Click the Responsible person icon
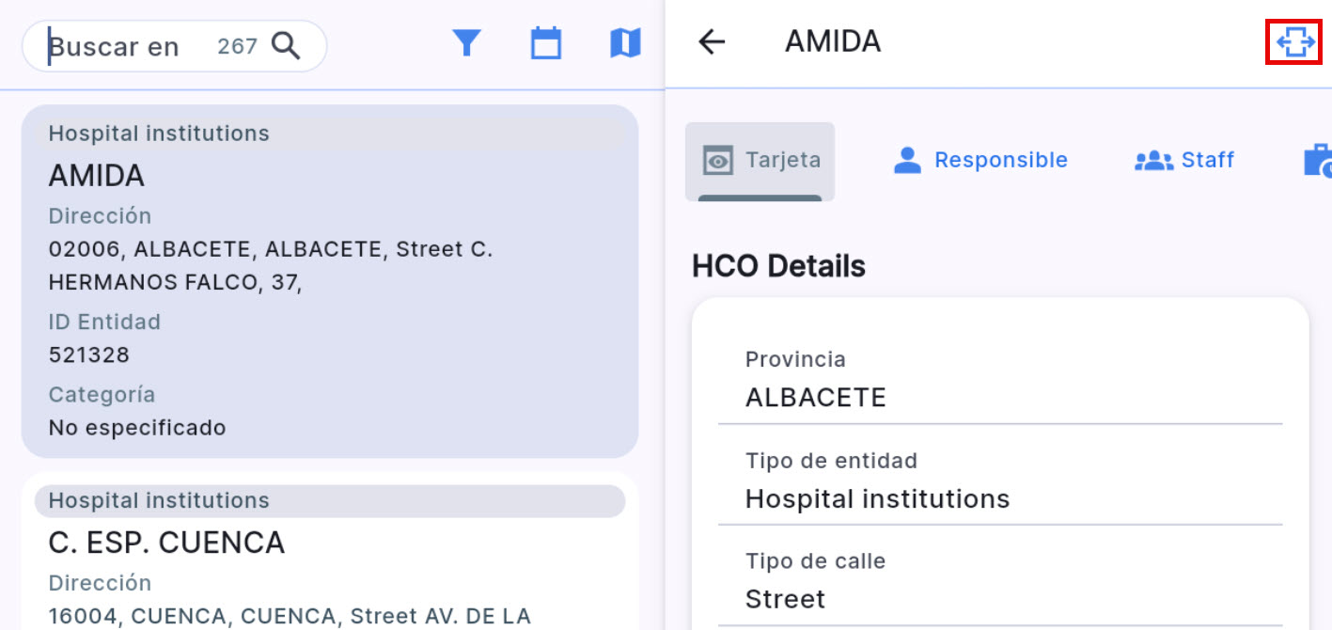1332x630 pixels. click(907, 160)
